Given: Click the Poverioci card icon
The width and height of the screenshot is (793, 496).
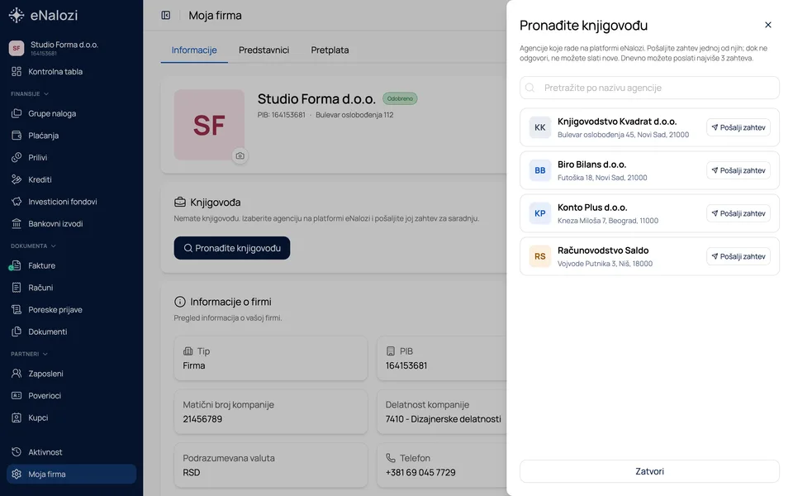Looking at the screenshot, I should [17, 396].
